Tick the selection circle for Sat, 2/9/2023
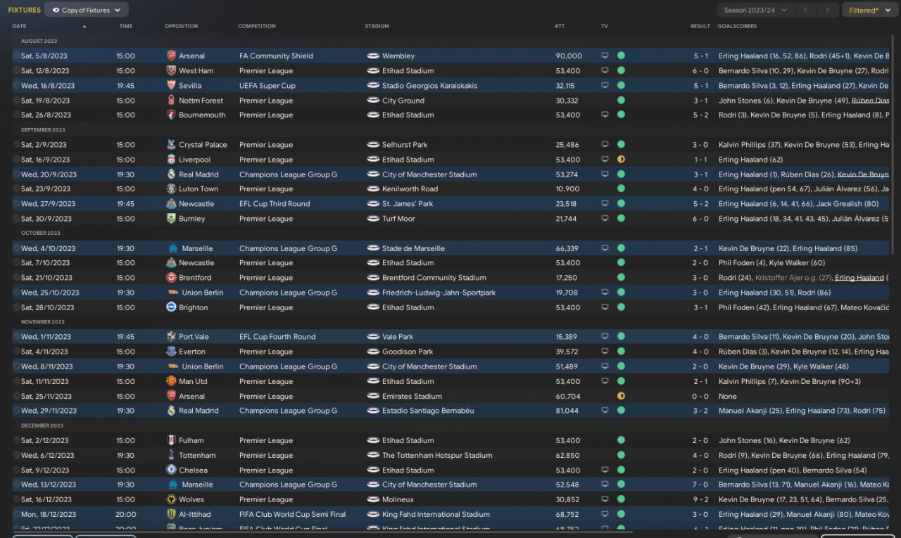Screen dimensions: 901x538 (x=16, y=144)
